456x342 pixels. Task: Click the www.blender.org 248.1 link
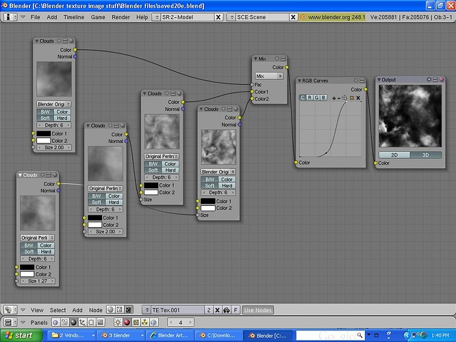332,17
